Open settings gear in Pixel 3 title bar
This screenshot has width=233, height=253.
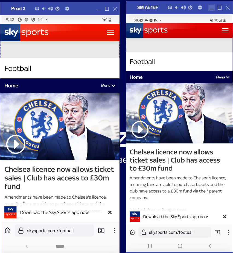point(67,8)
